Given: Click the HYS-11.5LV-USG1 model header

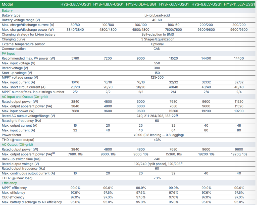Looking at the screenshot, I should (240, 4).
